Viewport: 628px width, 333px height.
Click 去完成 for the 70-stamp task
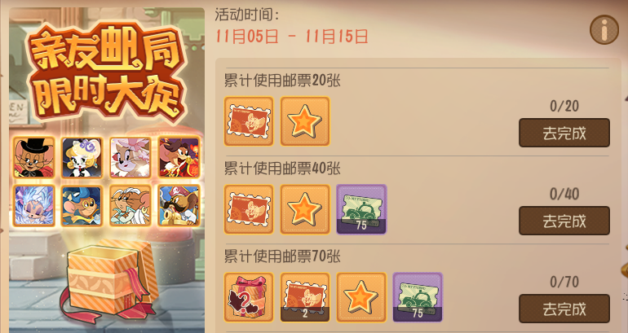[564, 309]
